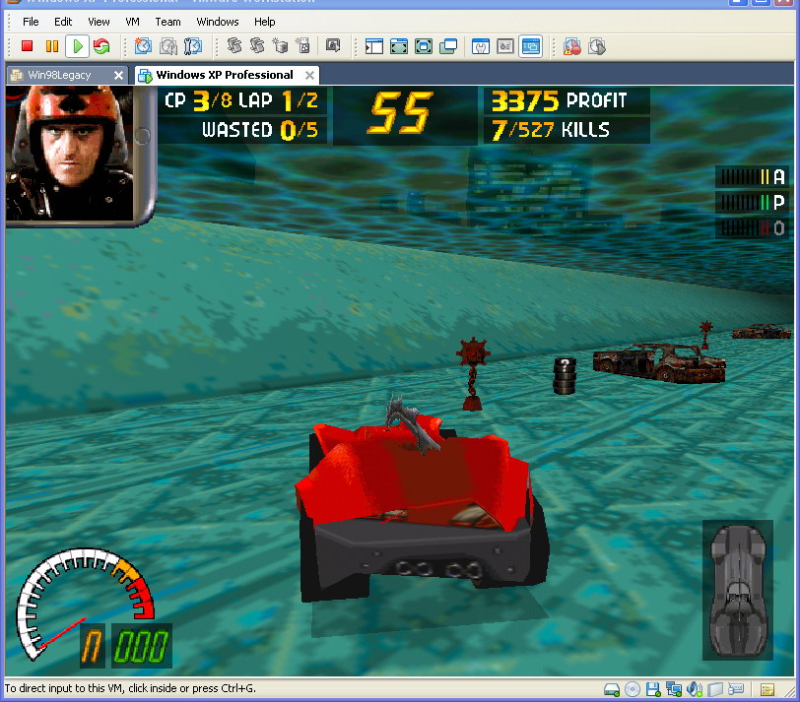The height and width of the screenshot is (702, 800).
Task: Close the Windows XP Professional tab
Action: pos(309,76)
